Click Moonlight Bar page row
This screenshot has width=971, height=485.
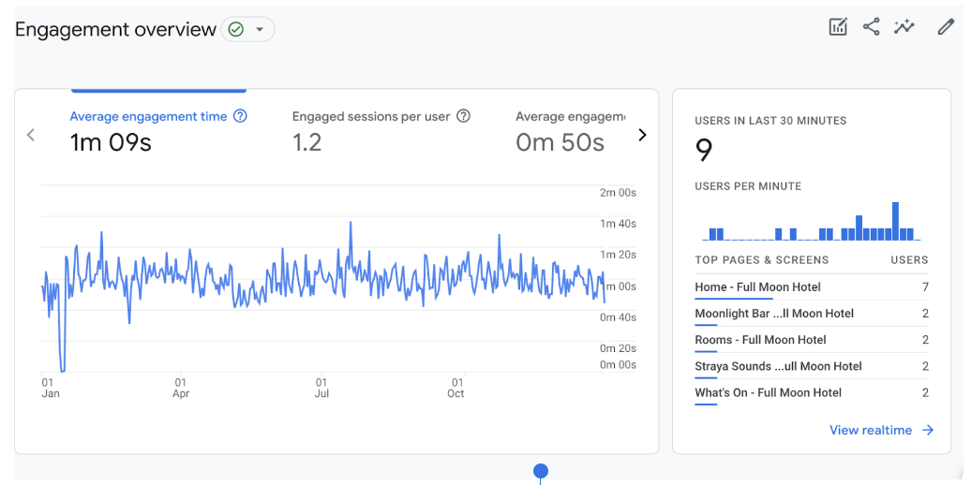(774, 313)
